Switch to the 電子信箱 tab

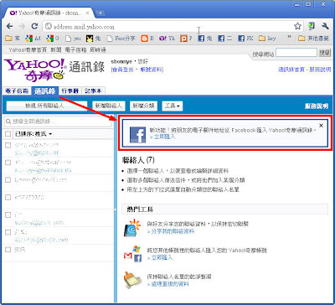click(17, 91)
